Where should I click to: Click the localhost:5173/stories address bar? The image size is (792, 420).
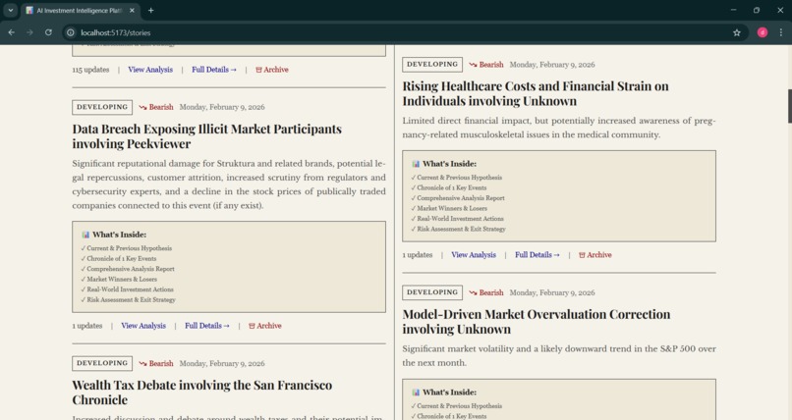(x=404, y=32)
